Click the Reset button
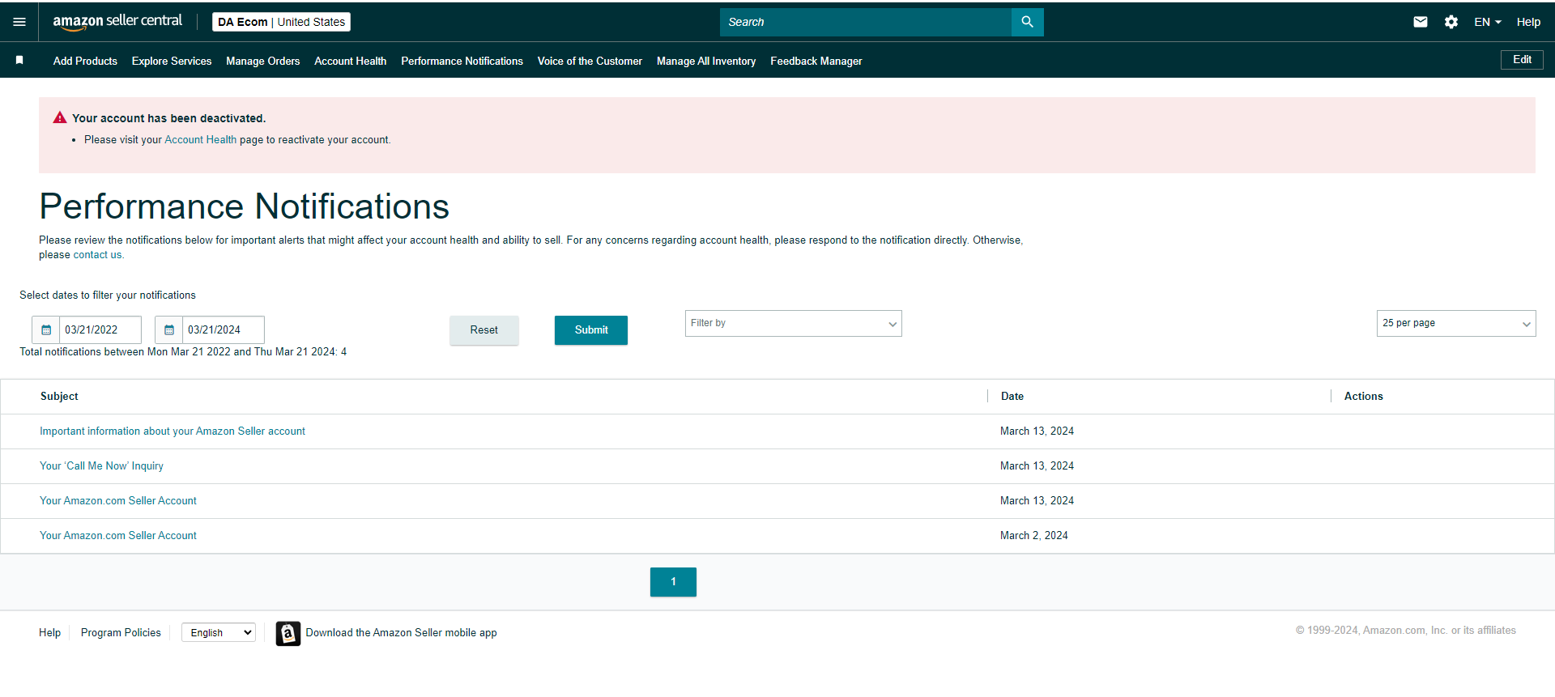 (x=484, y=330)
